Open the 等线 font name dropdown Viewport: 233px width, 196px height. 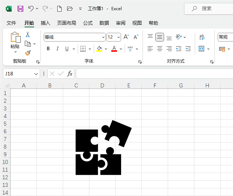(x=103, y=37)
